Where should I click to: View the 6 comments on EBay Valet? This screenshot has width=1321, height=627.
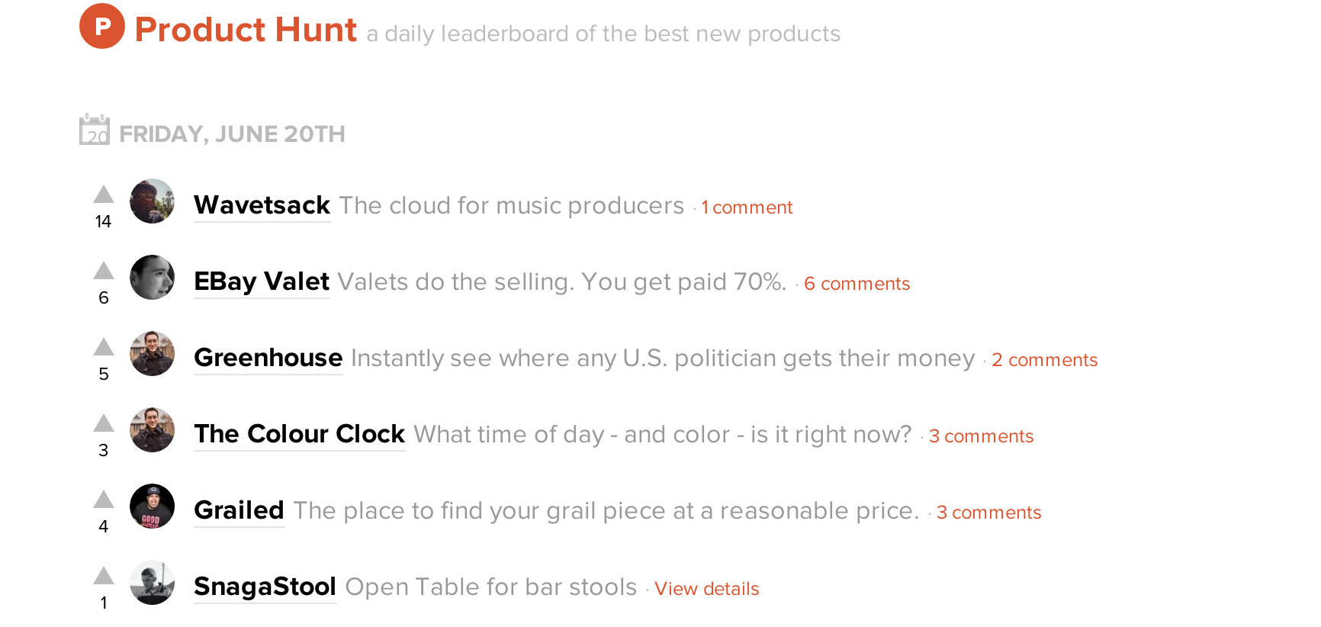pyautogui.click(x=857, y=284)
